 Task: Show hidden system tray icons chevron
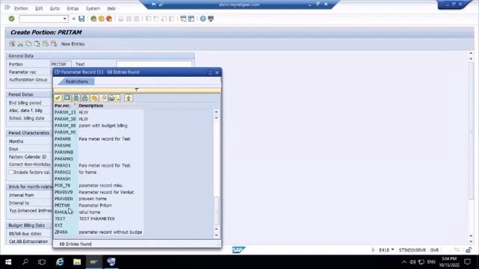(404, 262)
